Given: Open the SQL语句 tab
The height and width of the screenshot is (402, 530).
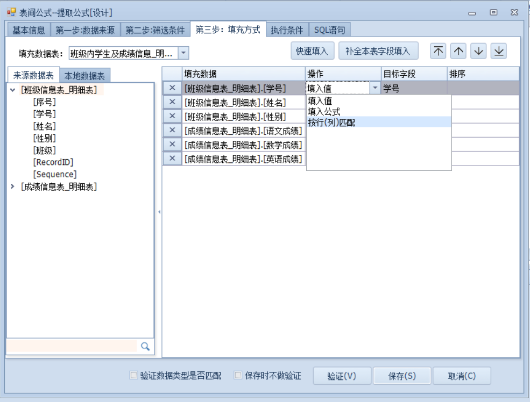Looking at the screenshot, I should tap(329, 30).
